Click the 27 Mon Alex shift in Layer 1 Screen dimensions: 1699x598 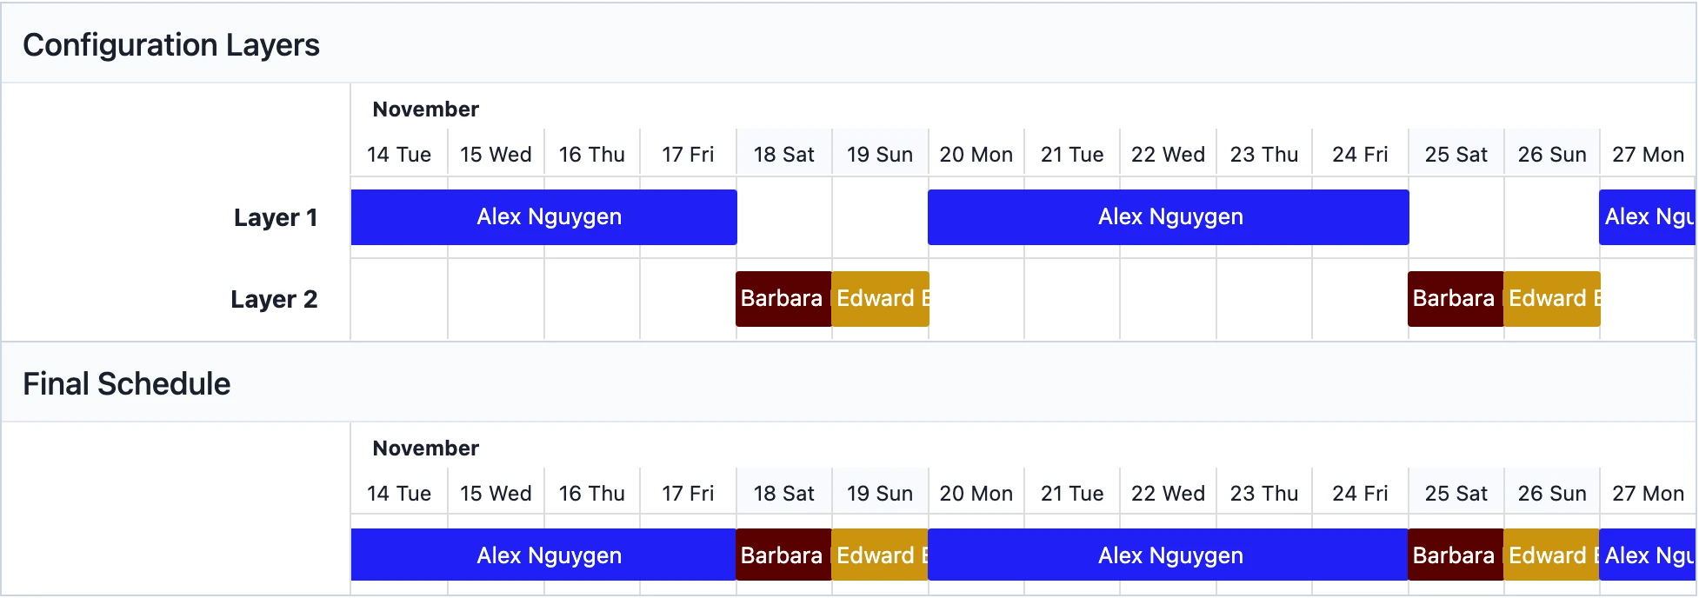1647,217
